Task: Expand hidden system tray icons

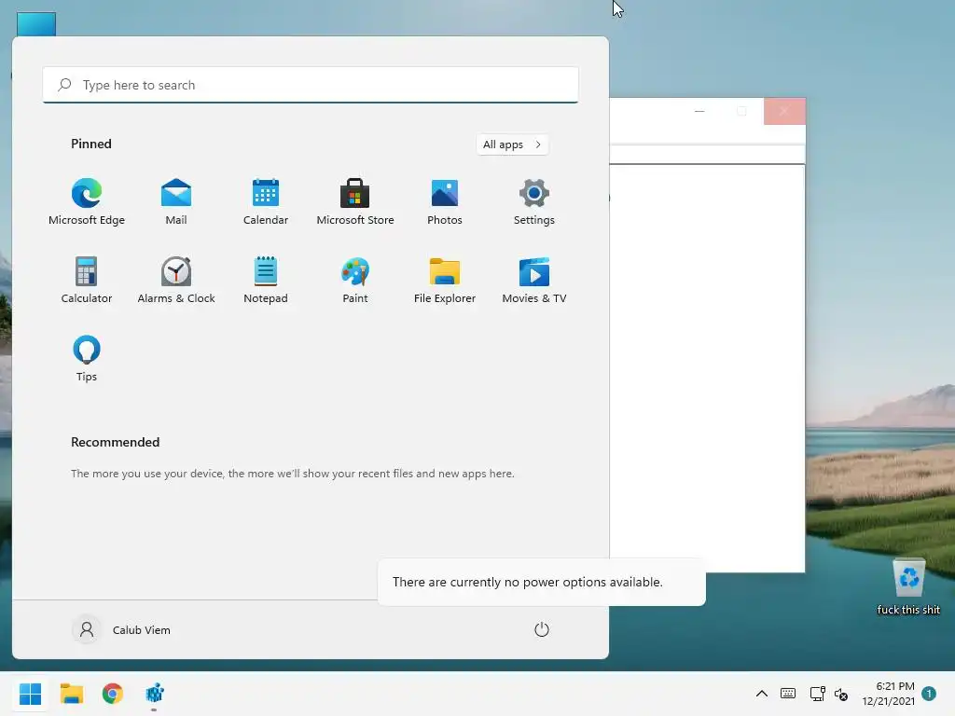Action: (x=761, y=694)
